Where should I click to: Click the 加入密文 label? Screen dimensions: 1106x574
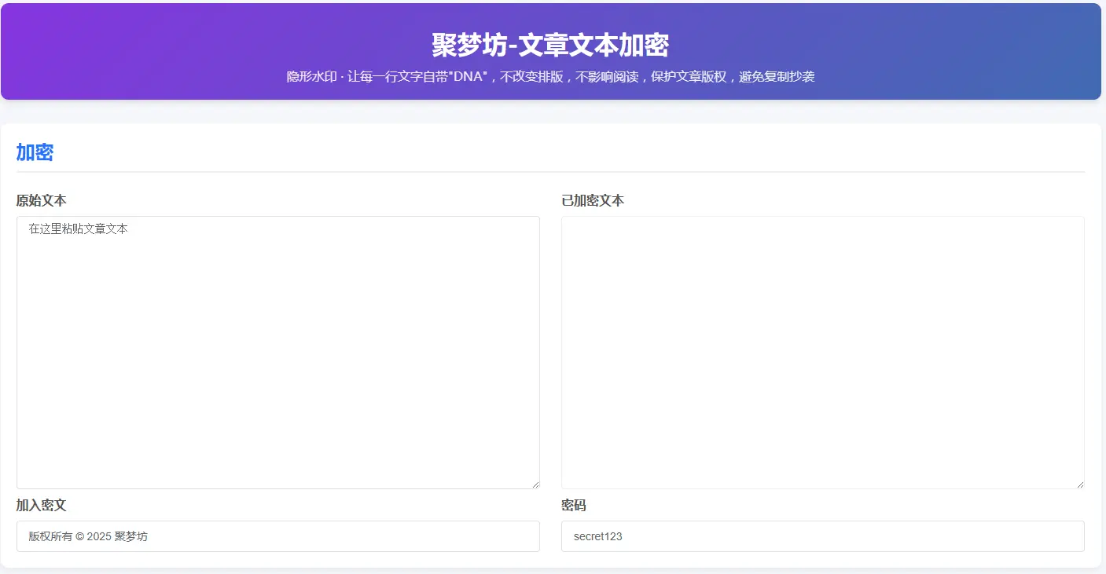(x=41, y=506)
